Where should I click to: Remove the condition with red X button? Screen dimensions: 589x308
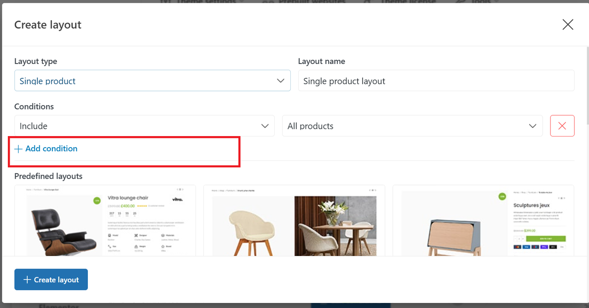(x=562, y=126)
